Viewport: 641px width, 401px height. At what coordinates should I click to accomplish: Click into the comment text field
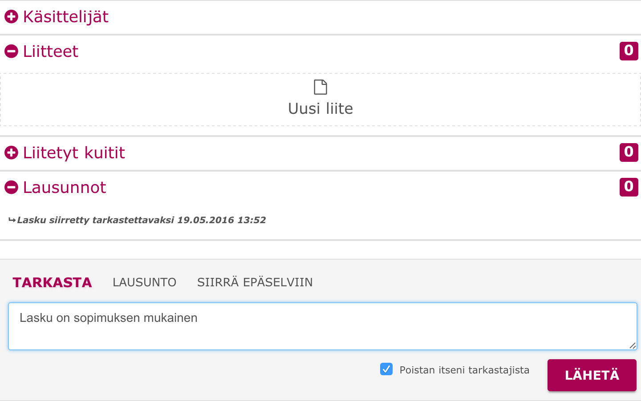pos(322,327)
